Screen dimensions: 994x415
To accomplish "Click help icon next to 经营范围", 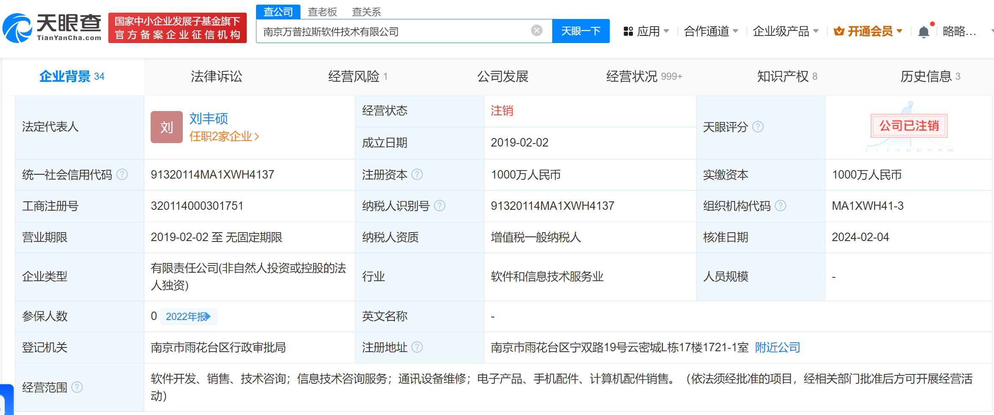I will point(77,387).
